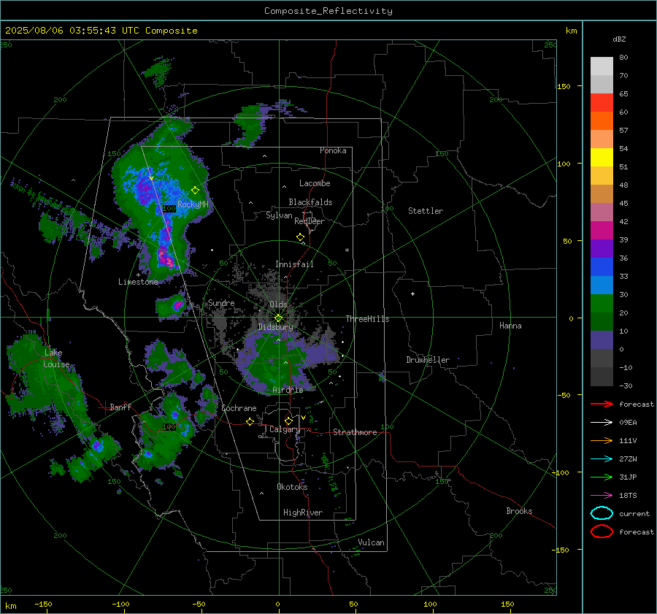The image size is (657, 614).
Task: Click the Lake Louise label
Action: point(56,358)
